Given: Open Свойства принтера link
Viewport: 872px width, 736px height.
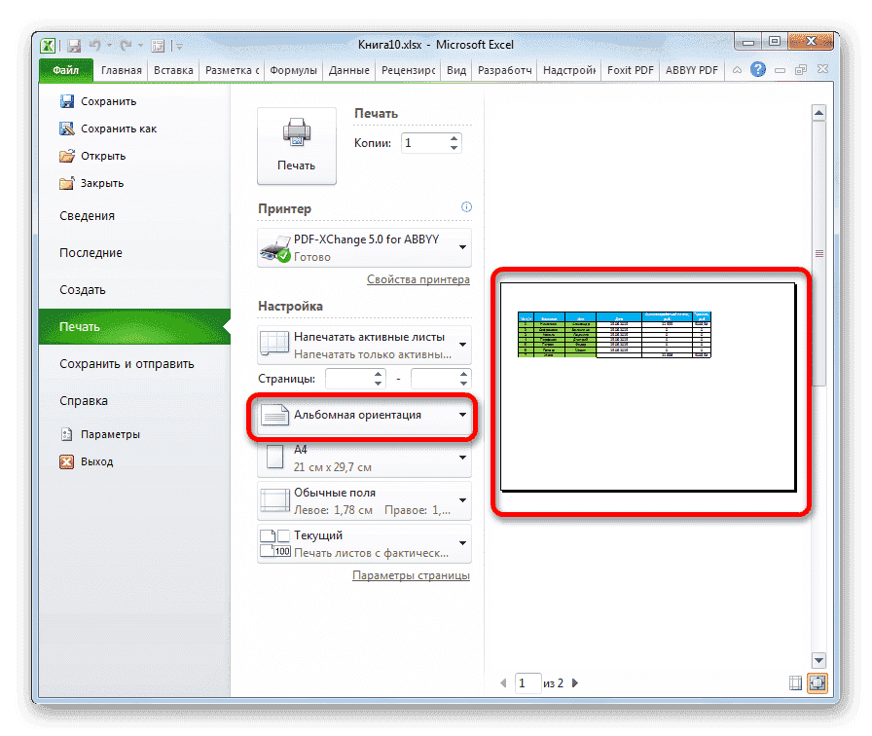Looking at the screenshot, I should pyautogui.click(x=418, y=279).
